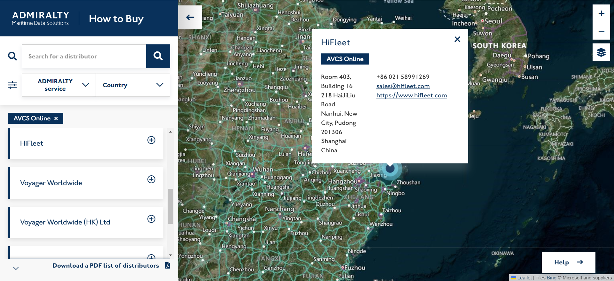Click the list scroll-up arrow
The image size is (614, 281).
pyautogui.click(x=170, y=132)
